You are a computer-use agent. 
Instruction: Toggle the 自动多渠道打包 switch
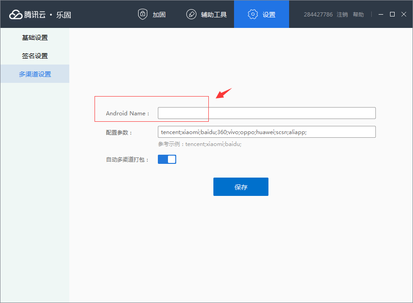[x=167, y=159]
